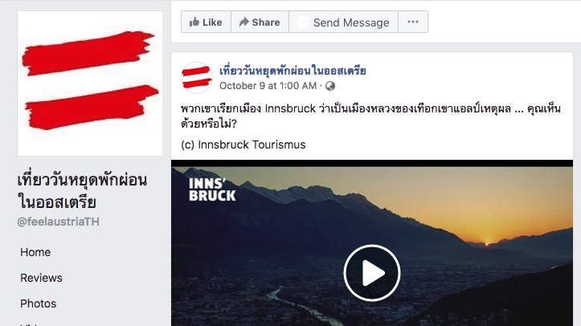Go to the Home tab in sidebar
581x326 pixels.
(x=35, y=252)
